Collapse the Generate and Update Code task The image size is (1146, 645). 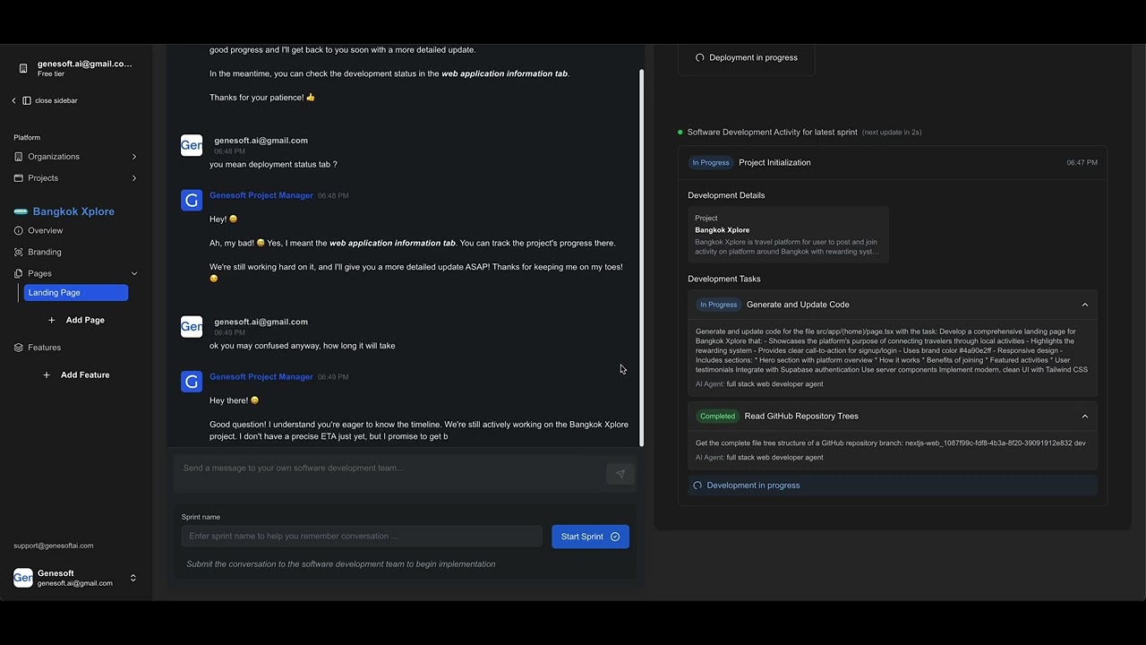[x=1084, y=305]
